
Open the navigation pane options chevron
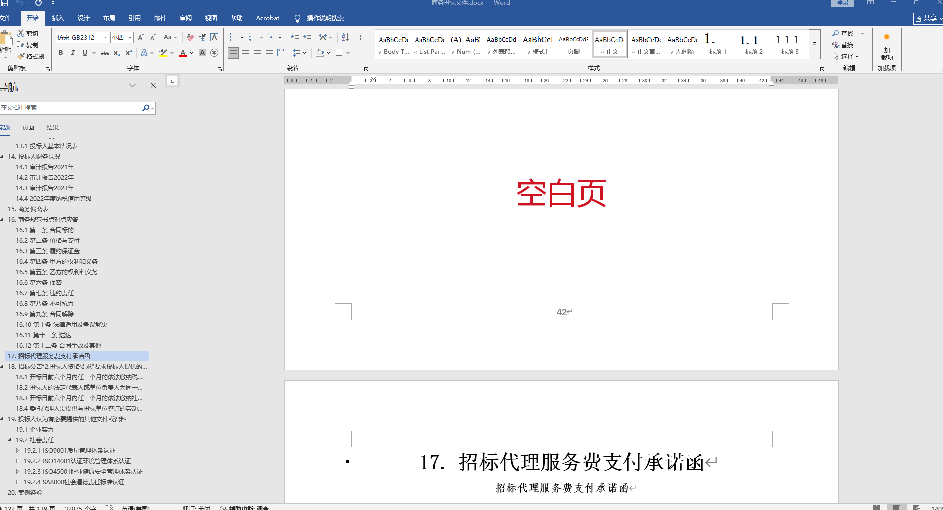pyautogui.click(x=132, y=85)
